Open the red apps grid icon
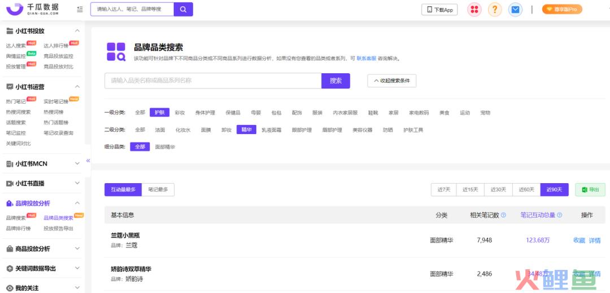 (474, 10)
